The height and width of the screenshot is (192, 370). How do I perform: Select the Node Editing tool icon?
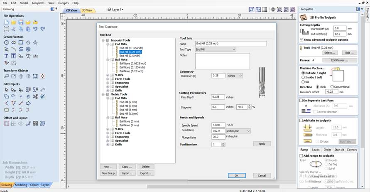point(14,90)
